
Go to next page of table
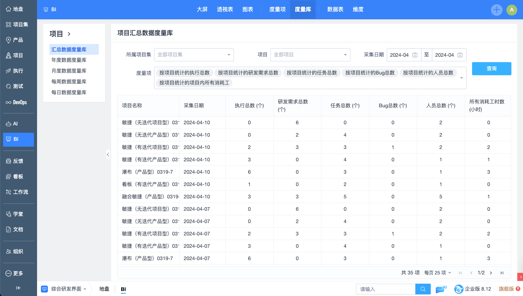(x=491, y=273)
